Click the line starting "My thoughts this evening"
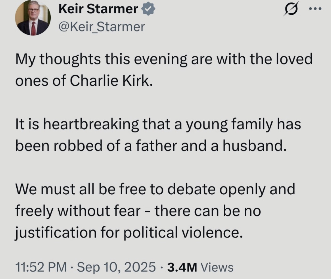 (x=163, y=59)
